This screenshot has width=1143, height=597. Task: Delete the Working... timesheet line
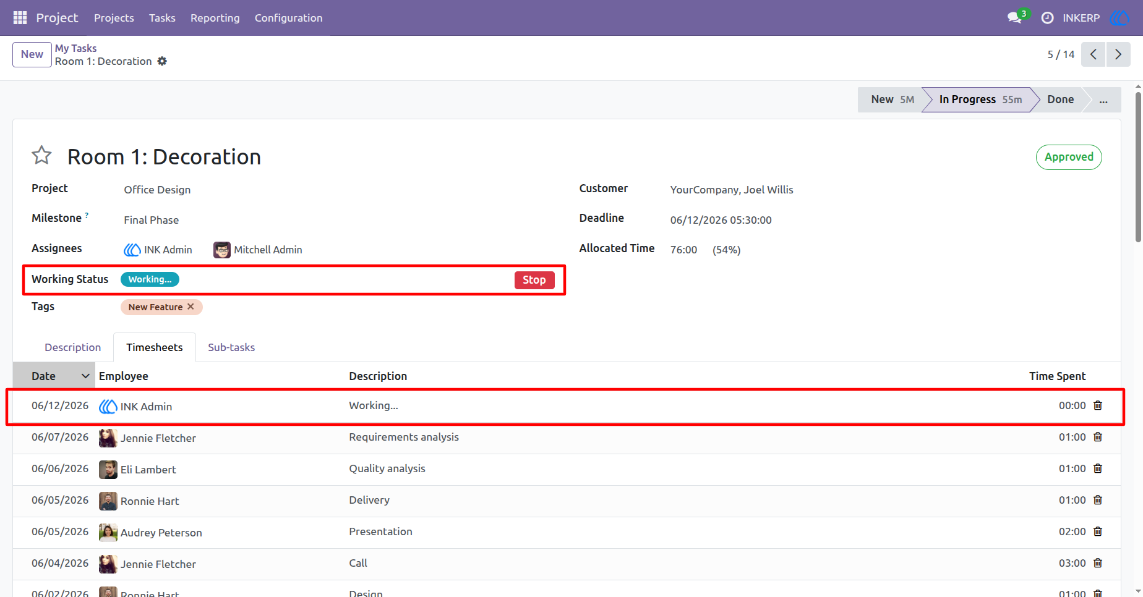[1098, 405]
